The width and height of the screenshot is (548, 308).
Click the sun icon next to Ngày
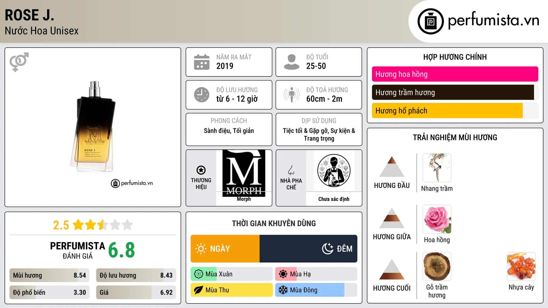[201, 249]
